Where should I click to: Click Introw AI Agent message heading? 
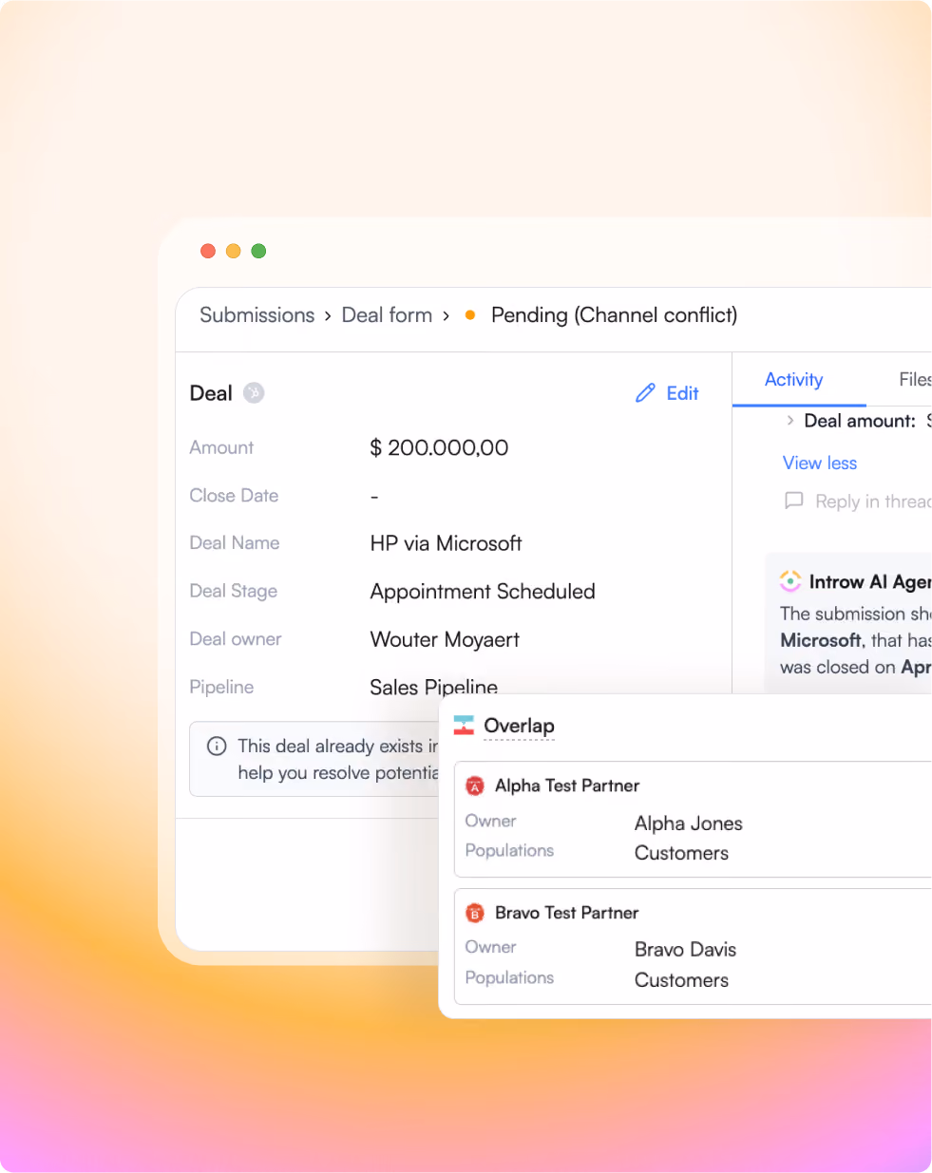870,581
